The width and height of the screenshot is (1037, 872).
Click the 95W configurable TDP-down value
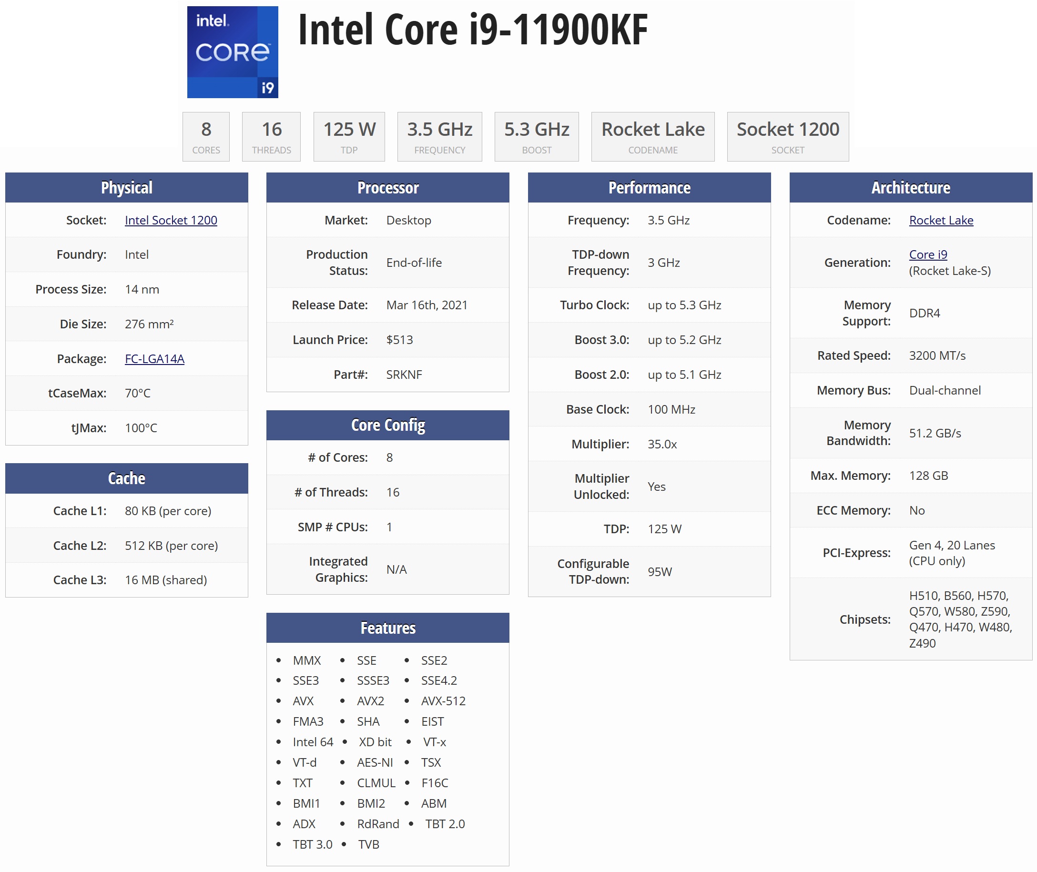point(660,571)
